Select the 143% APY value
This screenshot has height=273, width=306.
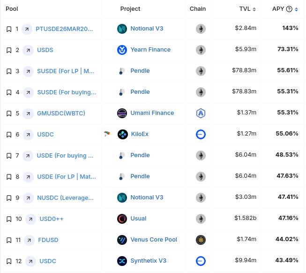click(x=290, y=28)
